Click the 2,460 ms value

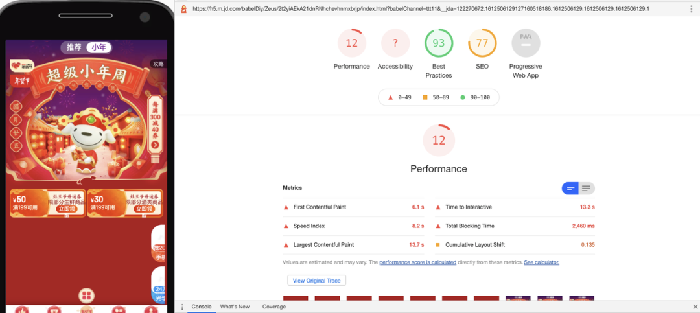pyautogui.click(x=583, y=226)
